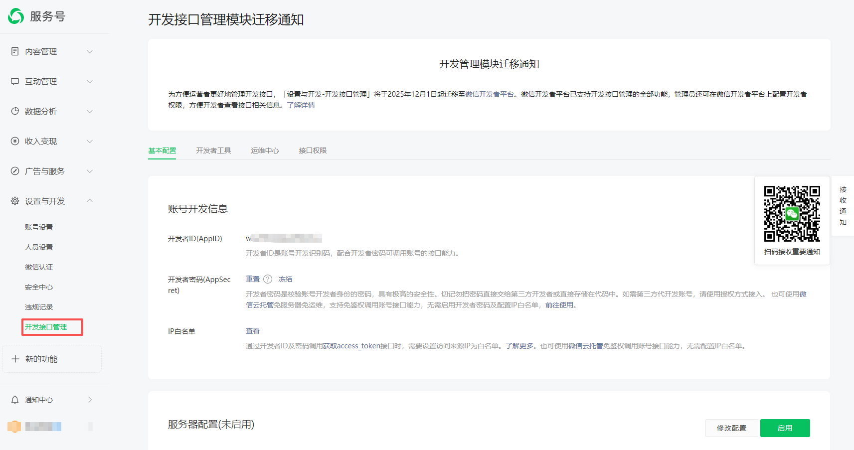Click the 内容管理 sidebar label

click(x=41, y=51)
